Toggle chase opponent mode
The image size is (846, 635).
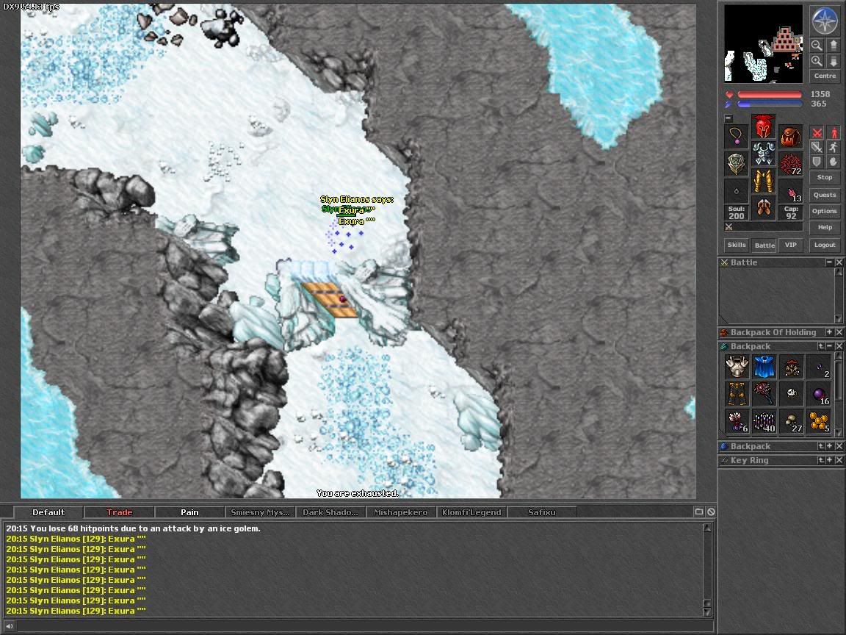(x=834, y=148)
